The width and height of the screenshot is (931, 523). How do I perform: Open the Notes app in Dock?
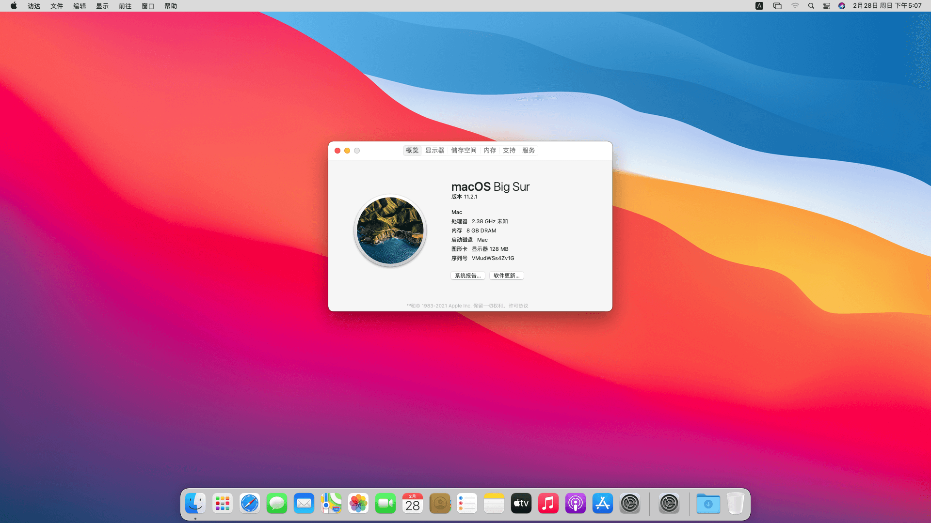pyautogui.click(x=494, y=504)
